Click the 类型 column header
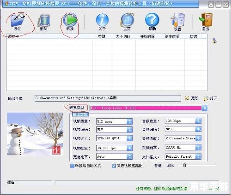This screenshot has width=231, height=195. [102, 36]
